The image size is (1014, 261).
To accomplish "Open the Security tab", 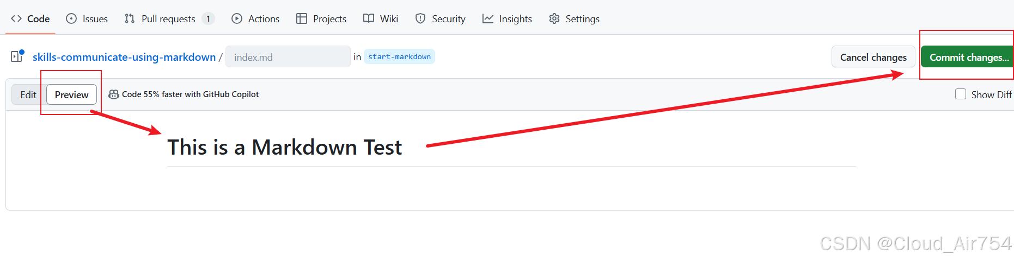I will pyautogui.click(x=441, y=18).
